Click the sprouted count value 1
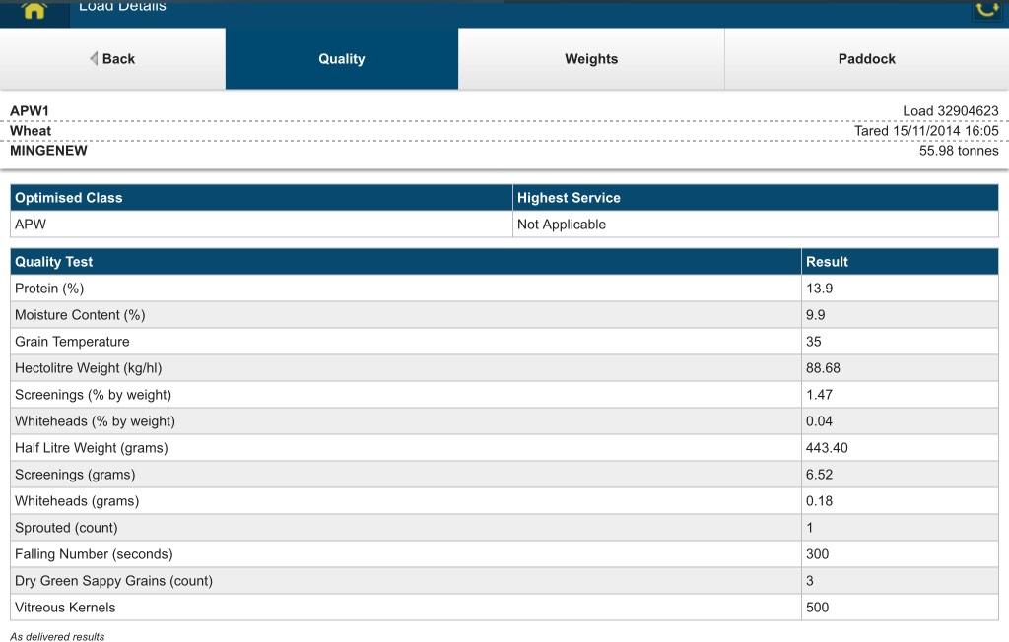Screen dimensions: 1009x642 coord(810,528)
